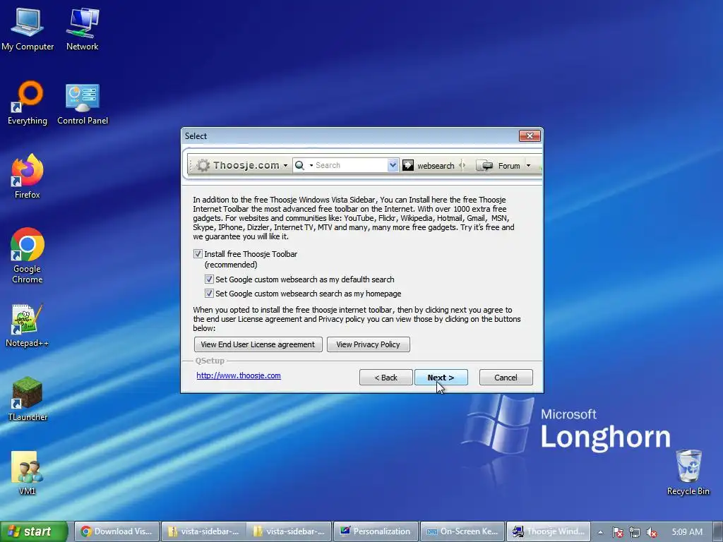Click the toolbar Search input field
This screenshot has height=542, width=723.
350,165
